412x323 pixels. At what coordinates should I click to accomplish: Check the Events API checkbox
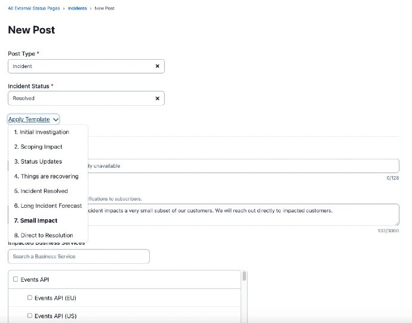coord(16,279)
